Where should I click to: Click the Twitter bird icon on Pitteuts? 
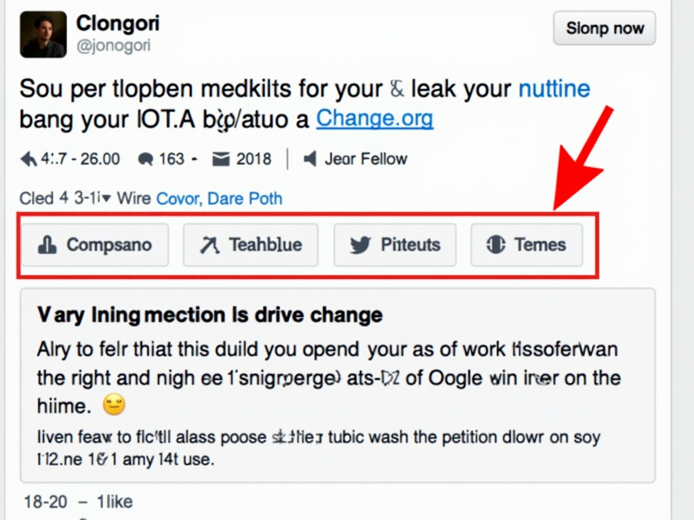point(360,245)
